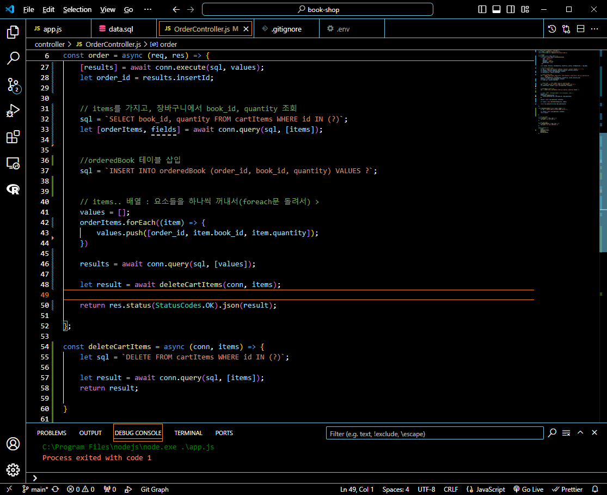This screenshot has height=495, width=607.
Task: Switch to the data.sql tab
Action: tap(125, 29)
